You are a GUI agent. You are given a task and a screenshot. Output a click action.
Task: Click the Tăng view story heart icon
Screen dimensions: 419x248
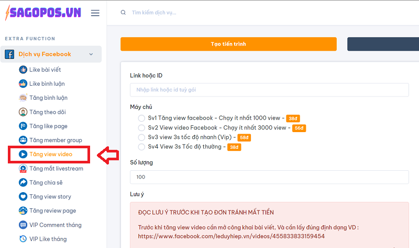(x=23, y=197)
